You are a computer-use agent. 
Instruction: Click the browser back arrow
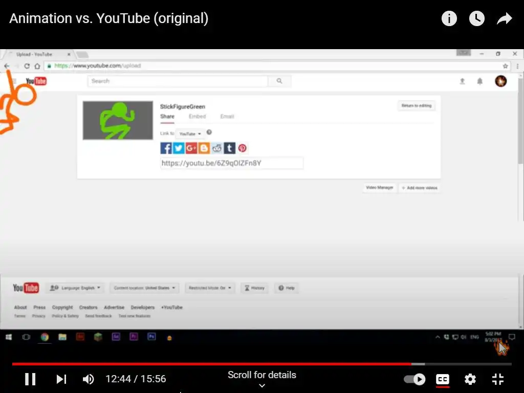pos(7,66)
